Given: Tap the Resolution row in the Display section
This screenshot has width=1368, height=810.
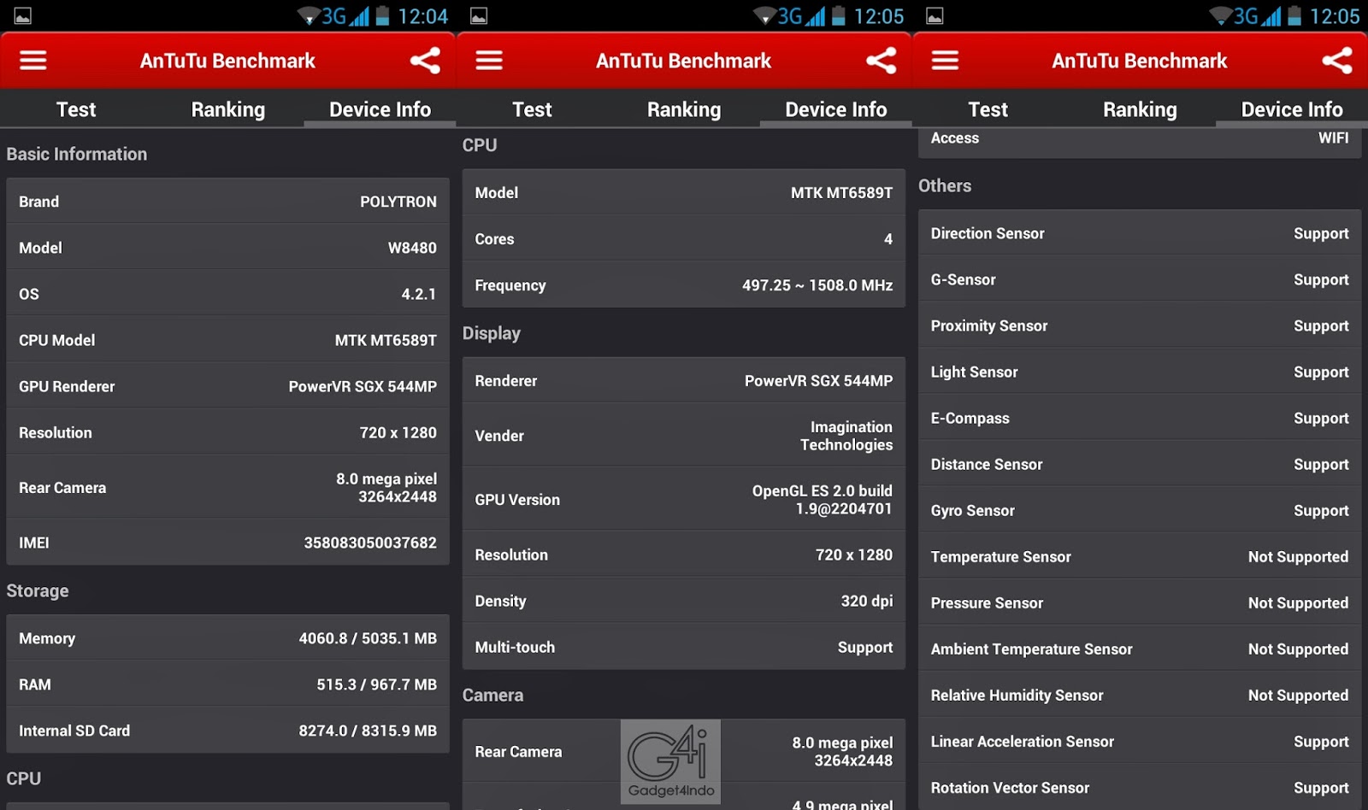Looking at the screenshot, I should click(x=684, y=555).
